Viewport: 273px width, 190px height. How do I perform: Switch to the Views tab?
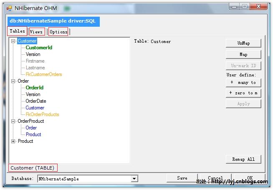point(37,32)
